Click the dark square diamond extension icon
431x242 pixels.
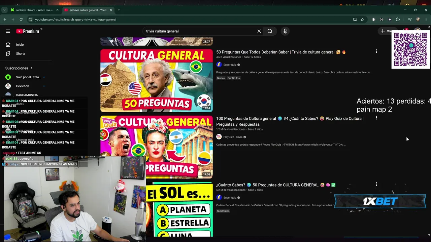point(390,19)
